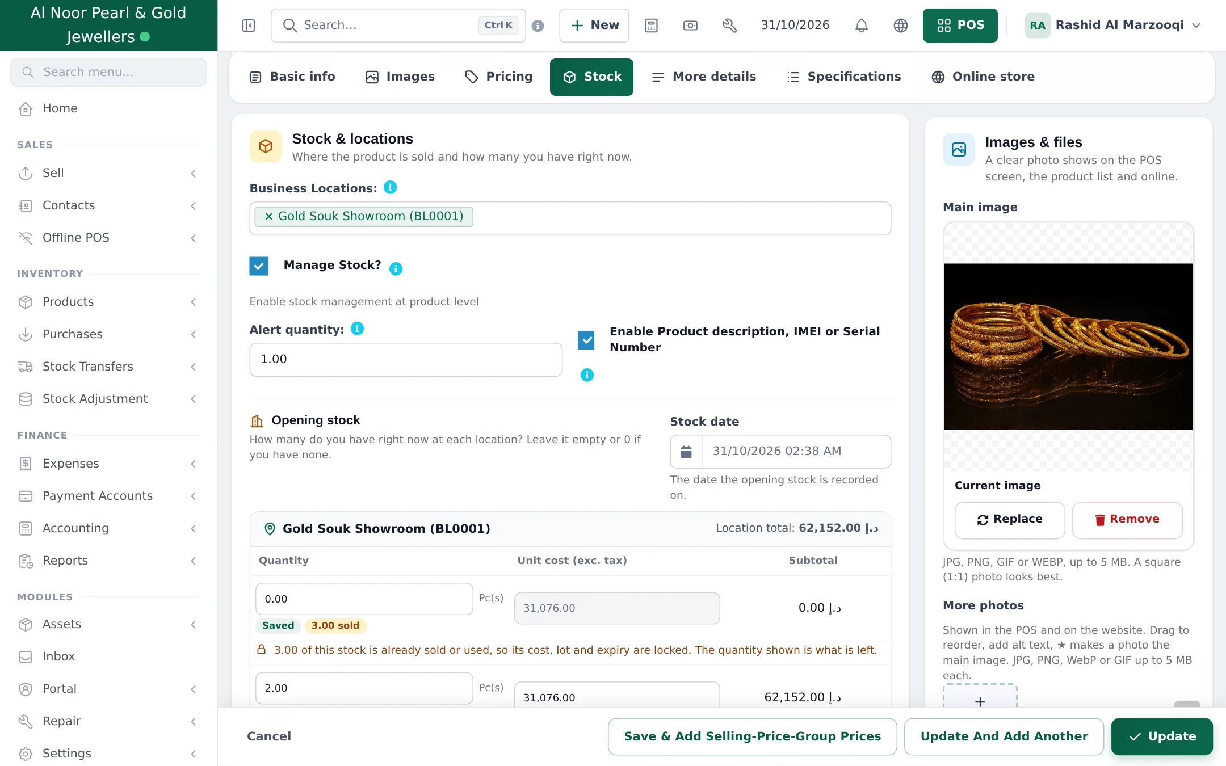Open Inbox in the sidebar
1226x766 pixels.
108,656
